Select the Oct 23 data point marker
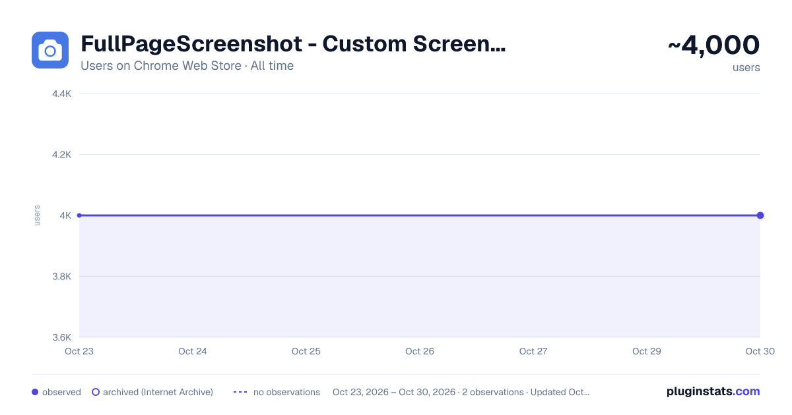 79,215
